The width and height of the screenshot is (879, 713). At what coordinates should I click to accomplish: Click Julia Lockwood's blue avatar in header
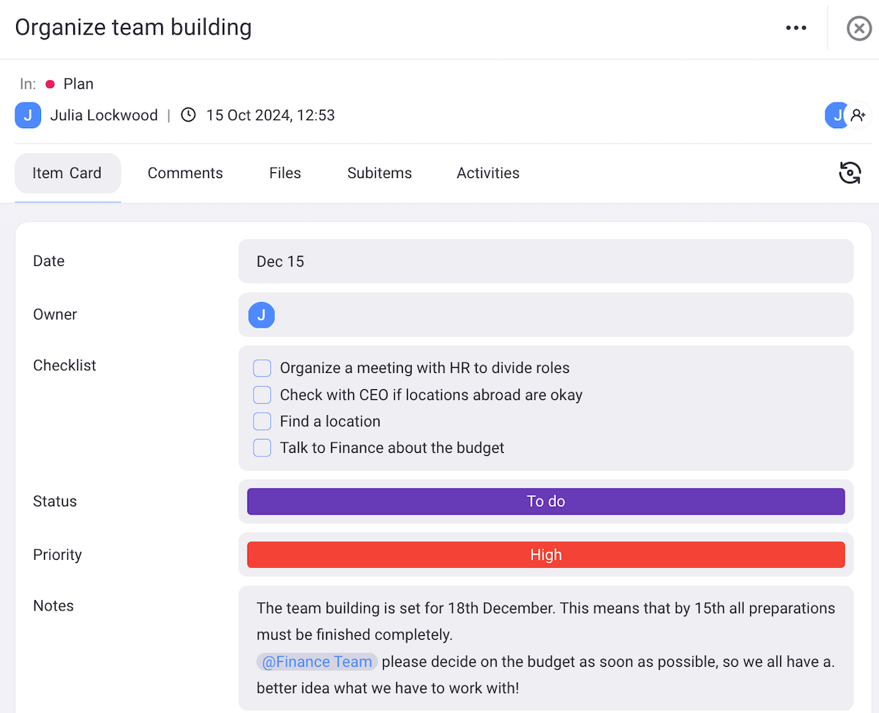tap(28, 115)
